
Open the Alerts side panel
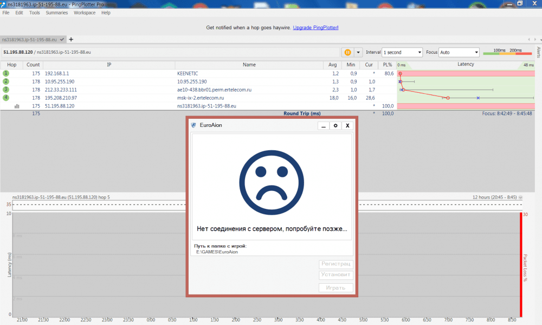538,52
